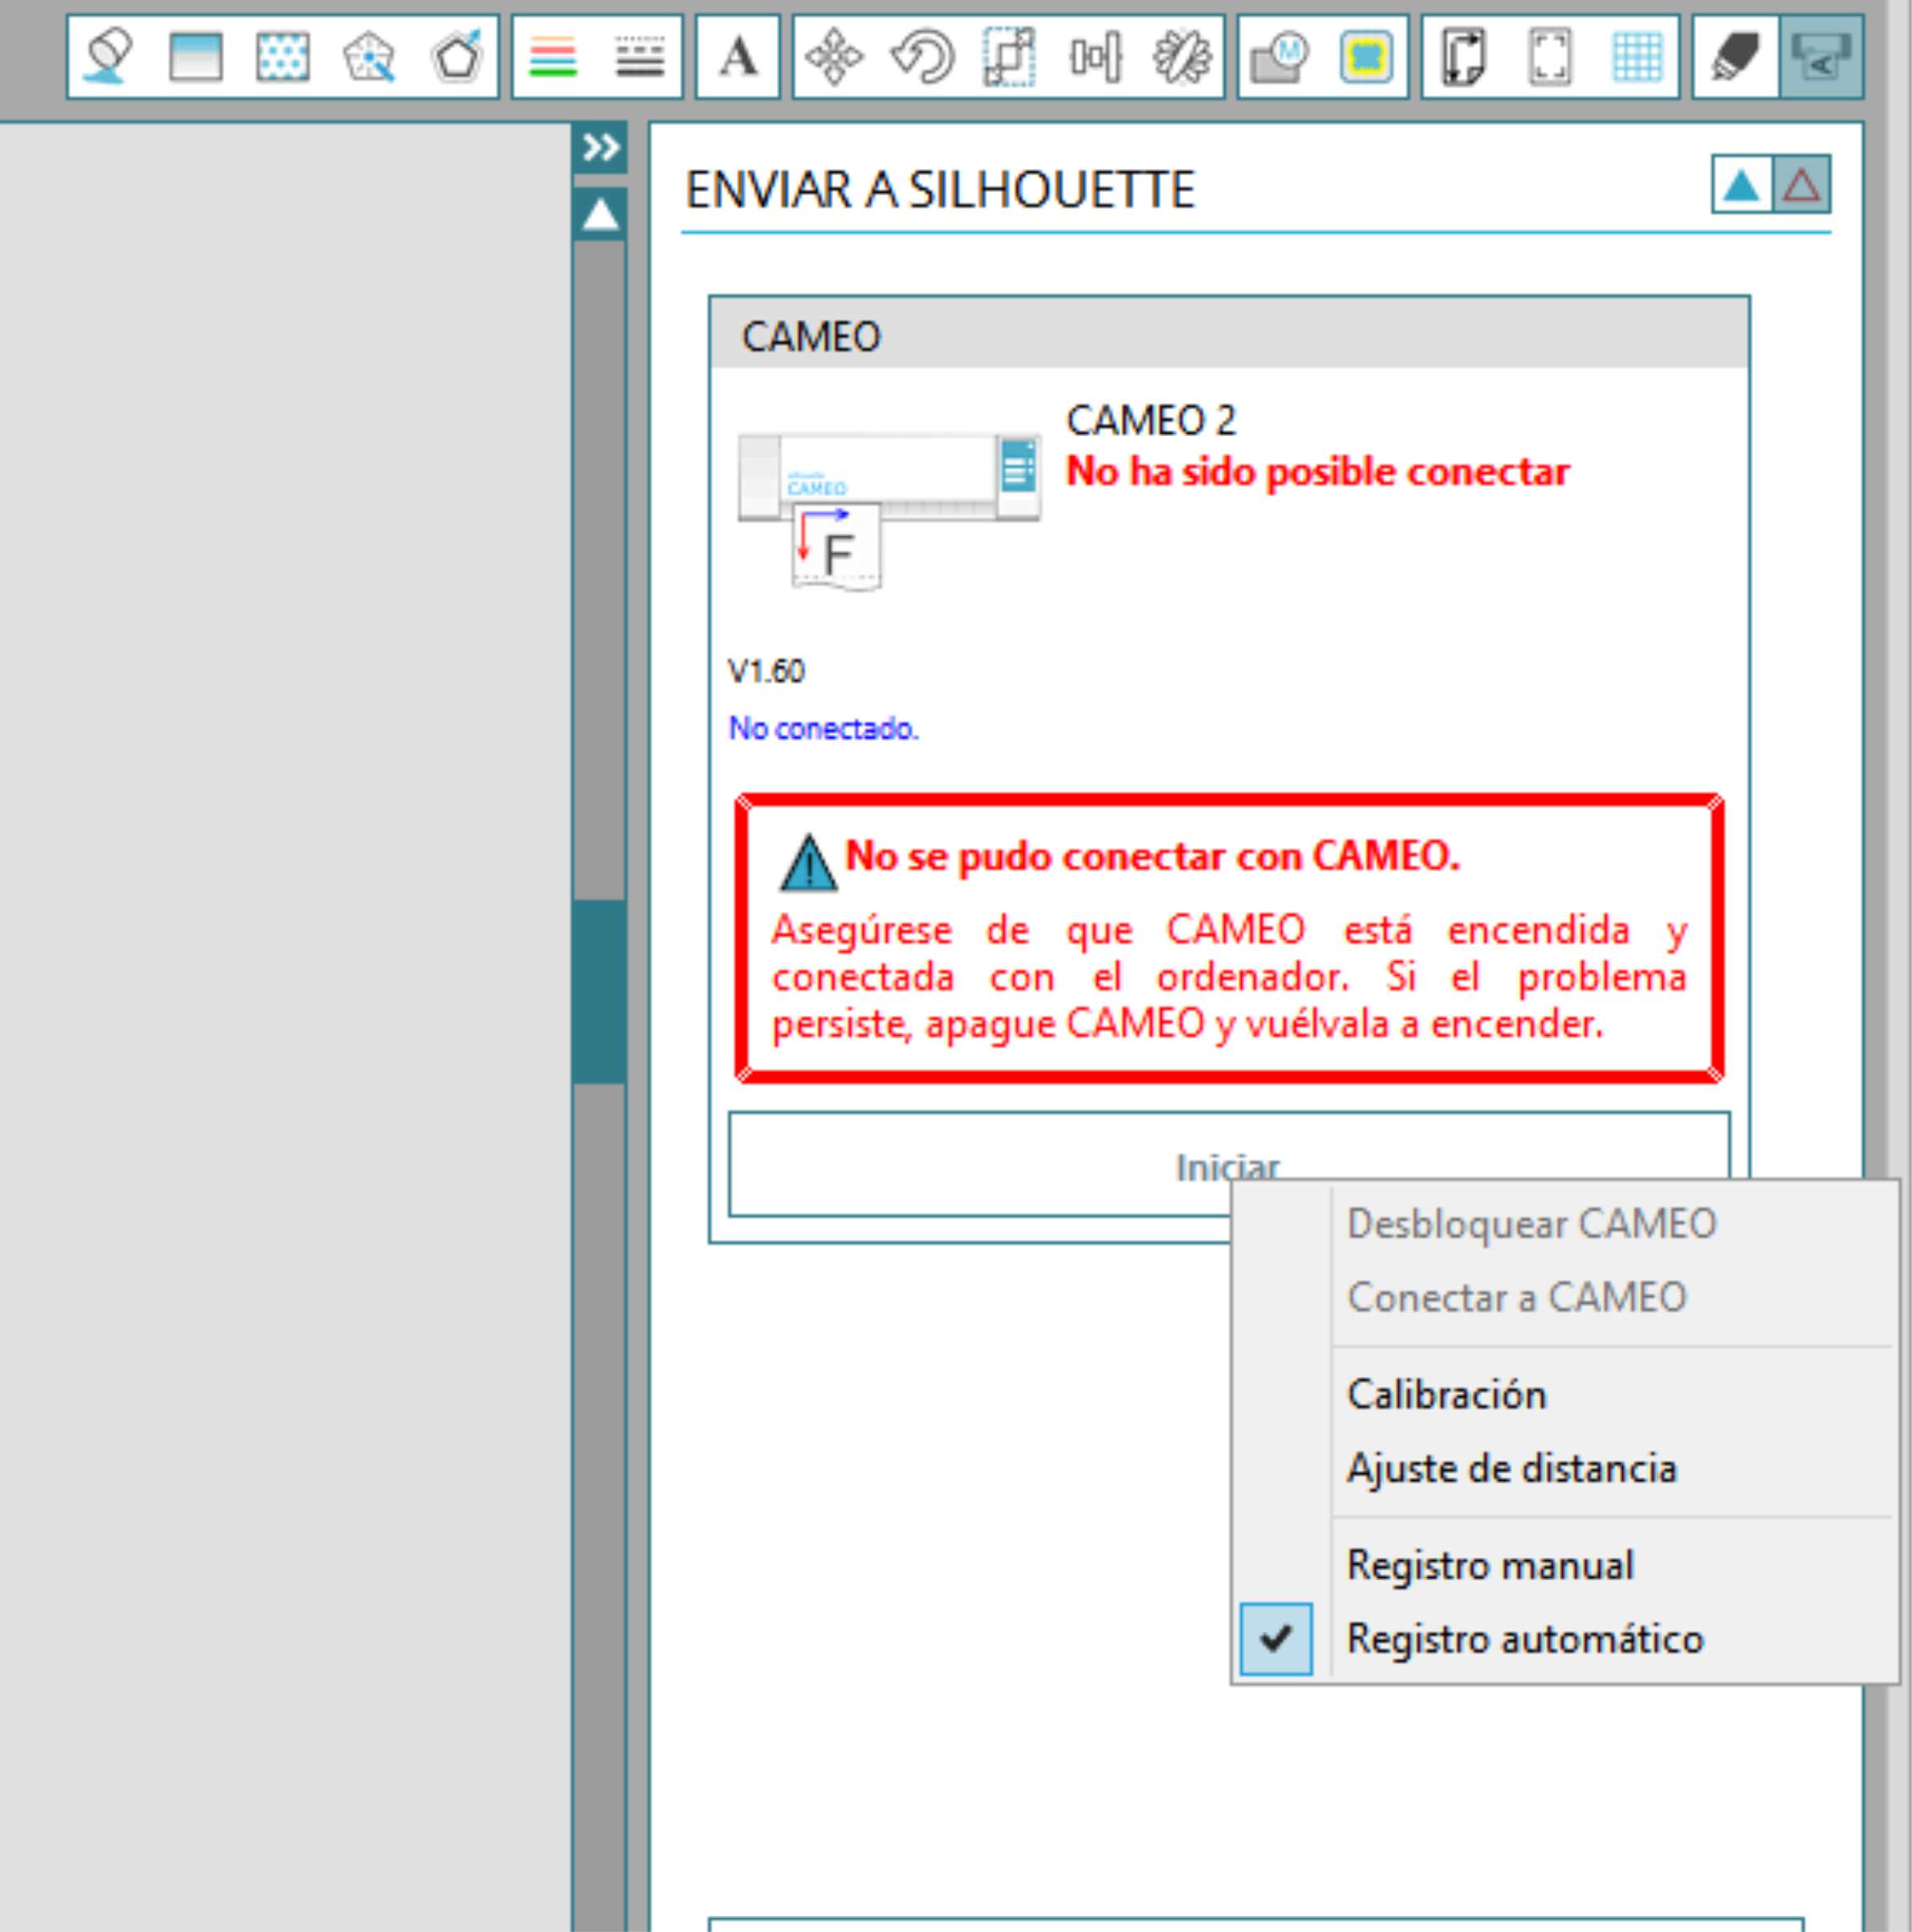Click the 'No conectado.' blue text

(824, 728)
